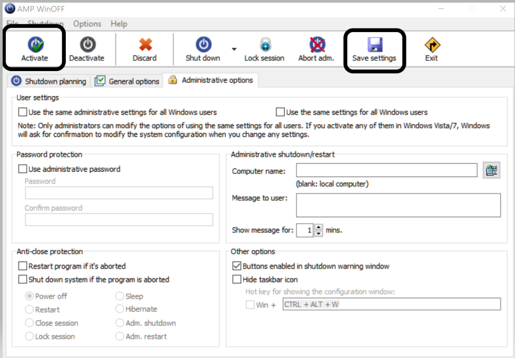Increase Show message for minutes spinner

pos(318,227)
